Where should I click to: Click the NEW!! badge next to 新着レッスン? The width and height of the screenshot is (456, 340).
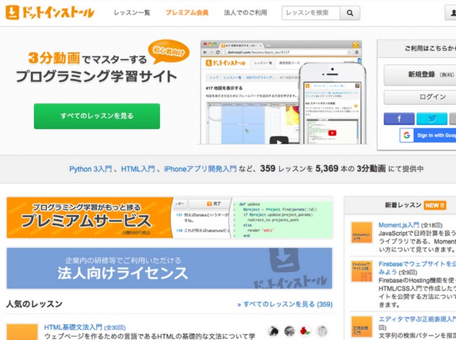point(435,205)
